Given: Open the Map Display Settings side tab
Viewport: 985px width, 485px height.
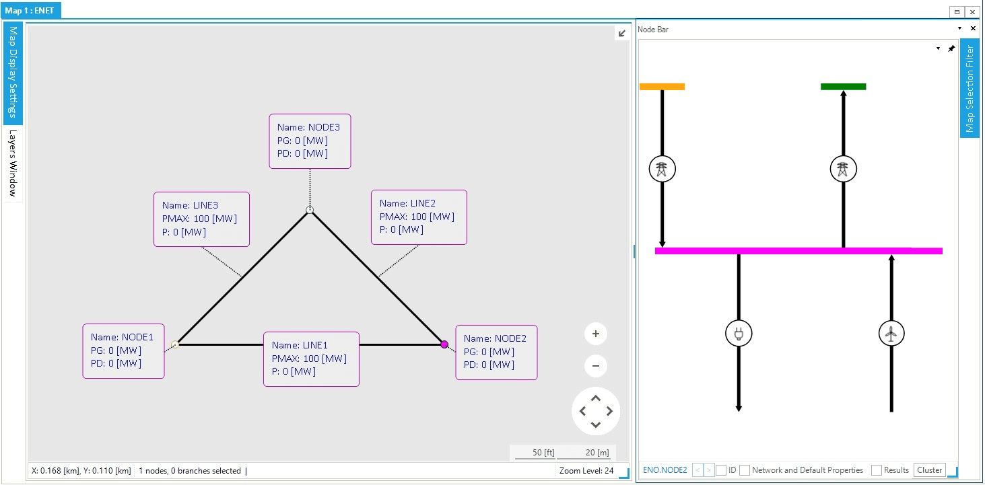Looking at the screenshot, I should (13, 73).
